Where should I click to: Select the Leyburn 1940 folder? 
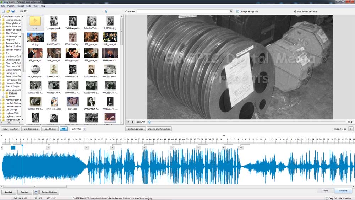pyautogui.click(x=12, y=113)
